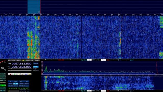163x92 pixels.
Task: Adjust the AGC Thresh slider
Action: click(x=20, y=70)
